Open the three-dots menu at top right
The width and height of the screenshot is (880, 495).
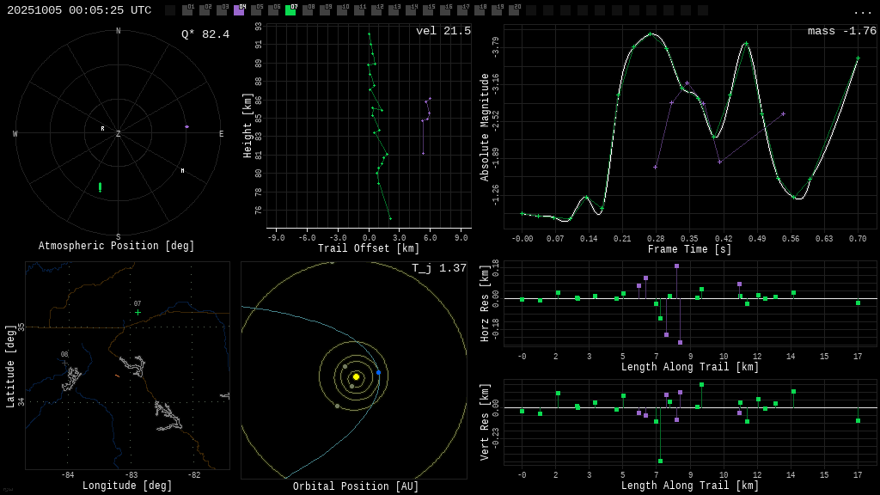[862, 11]
